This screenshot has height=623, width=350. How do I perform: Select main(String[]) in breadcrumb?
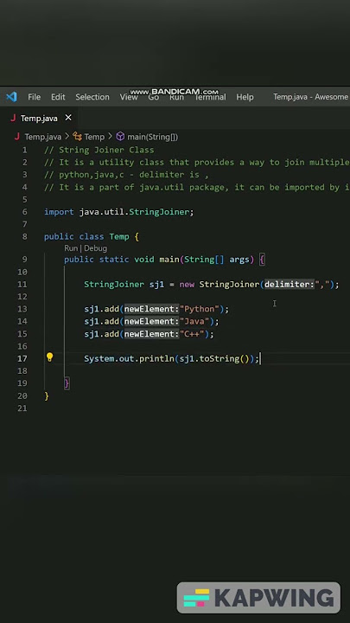[x=152, y=137]
